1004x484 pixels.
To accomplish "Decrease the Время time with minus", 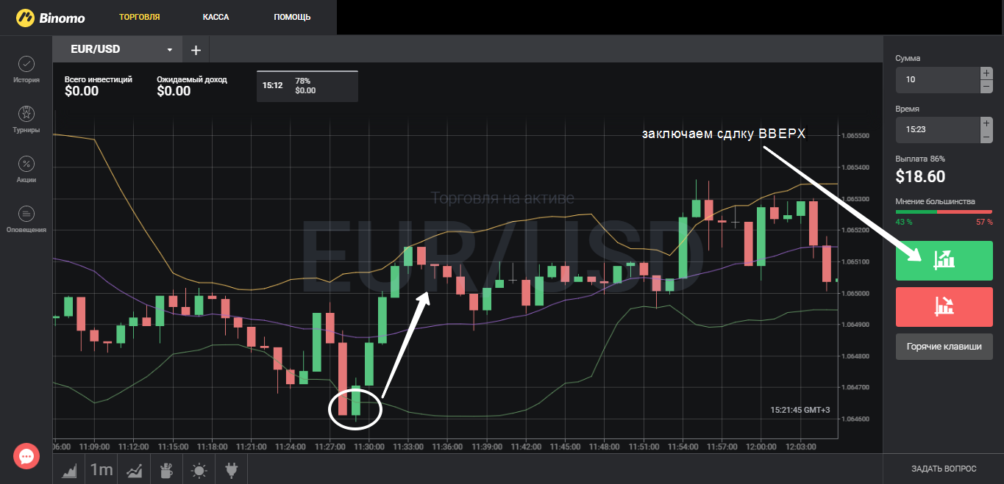I will (x=986, y=136).
